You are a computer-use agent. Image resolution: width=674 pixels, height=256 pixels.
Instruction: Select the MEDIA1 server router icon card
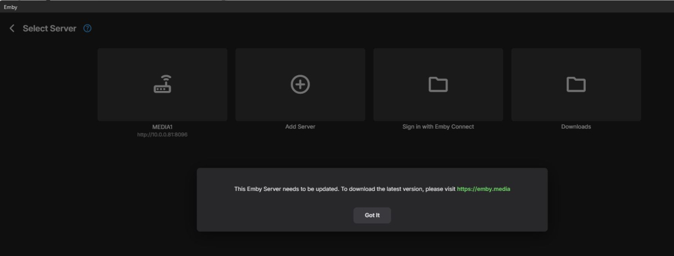(162, 84)
